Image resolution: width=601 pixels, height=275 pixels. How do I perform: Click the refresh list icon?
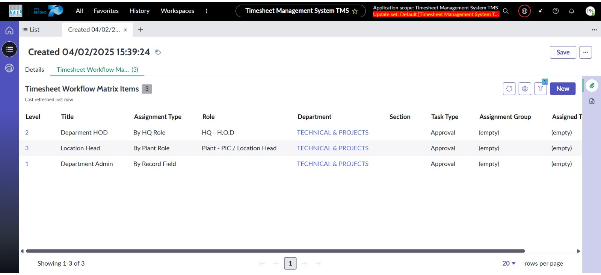509,89
